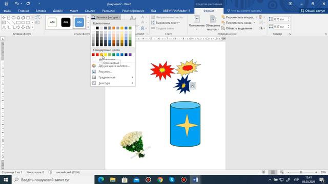Select the 4-point star shape in gallery
The image size is (328, 184).
[x=4, y=18]
